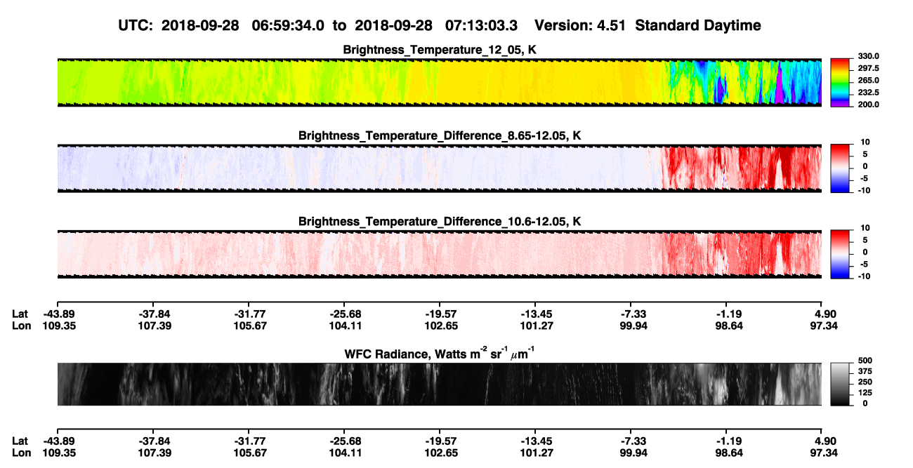Click the 125 label on WFC colorbar
Viewport: 913px width, 468px height.
pos(864,393)
